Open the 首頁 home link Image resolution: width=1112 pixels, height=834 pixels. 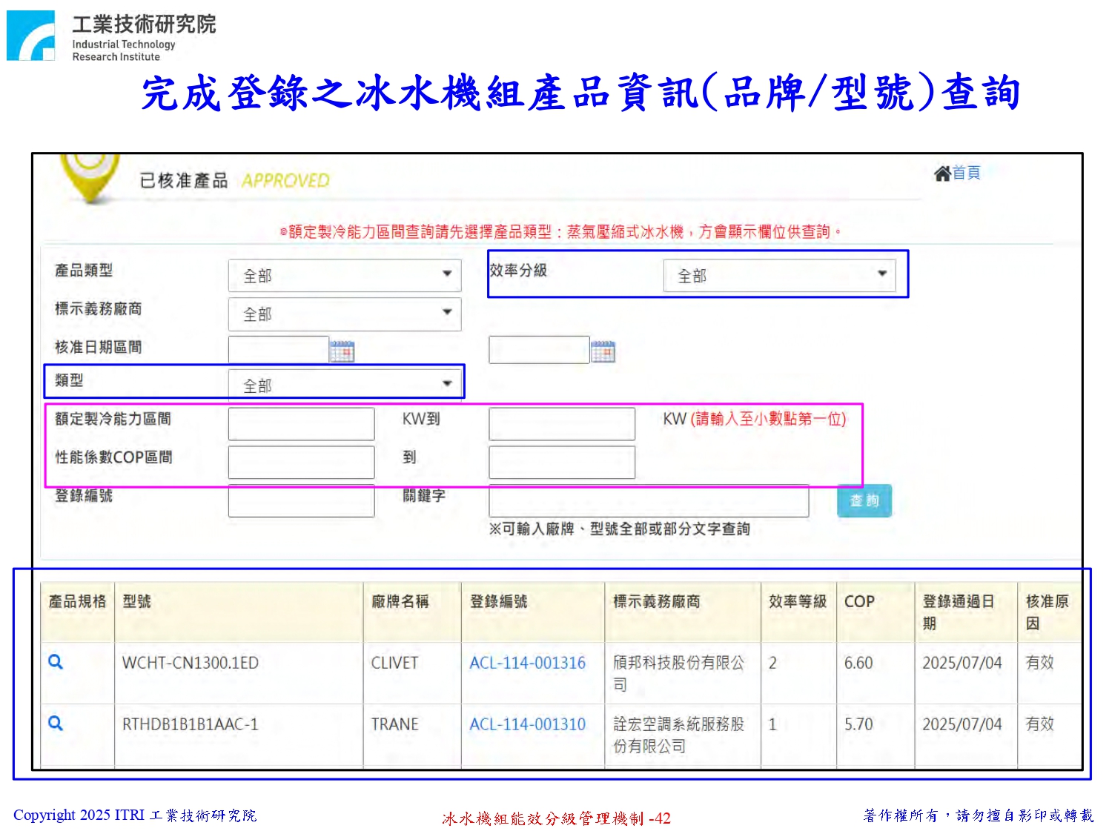coord(966,173)
